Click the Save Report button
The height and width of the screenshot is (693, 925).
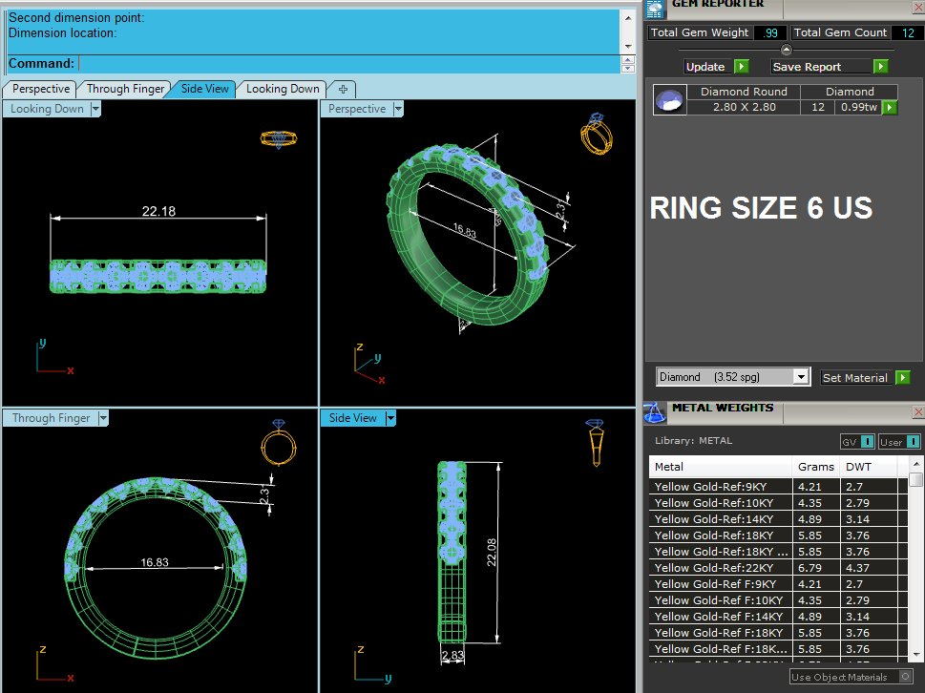click(807, 67)
